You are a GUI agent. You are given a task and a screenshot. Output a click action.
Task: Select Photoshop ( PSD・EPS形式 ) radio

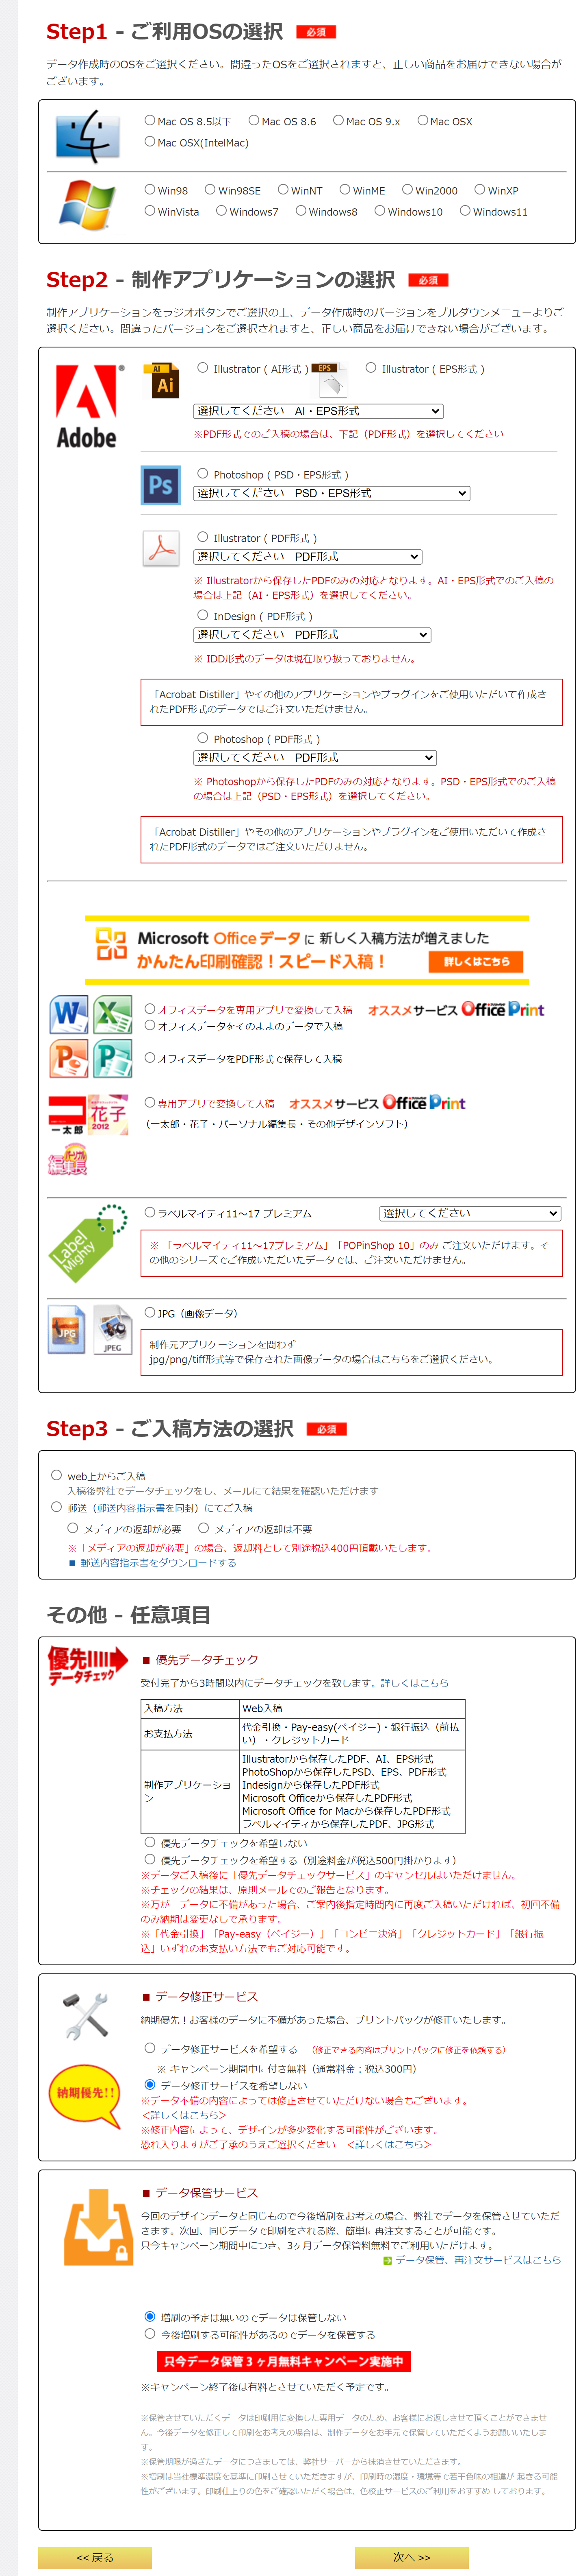(x=203, y=475)
